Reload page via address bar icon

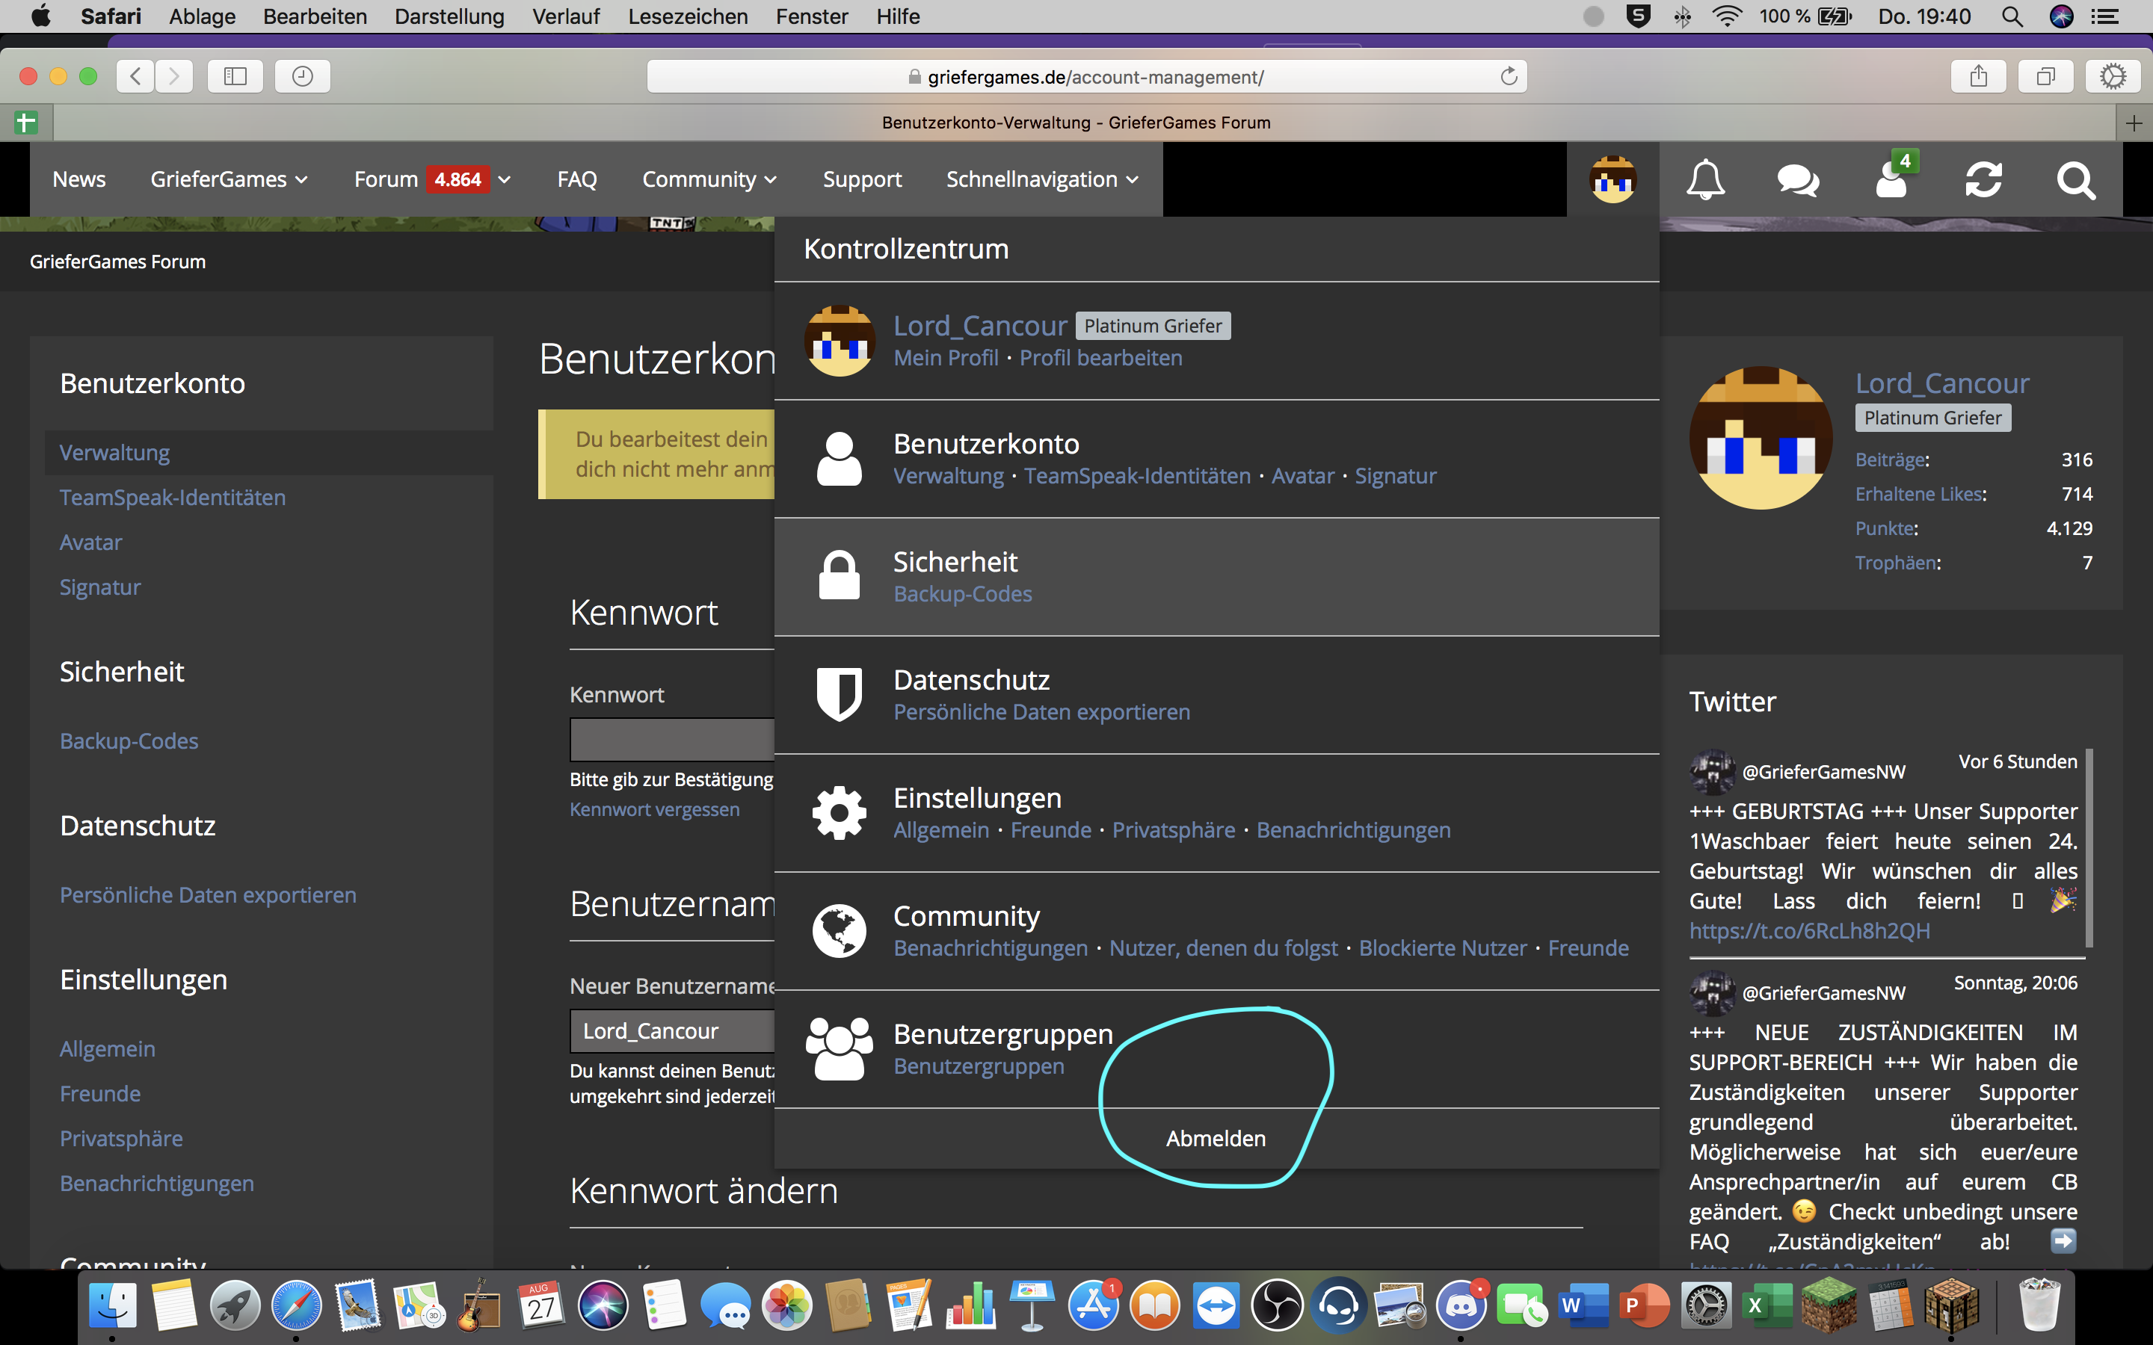[x=1508, y=76]
